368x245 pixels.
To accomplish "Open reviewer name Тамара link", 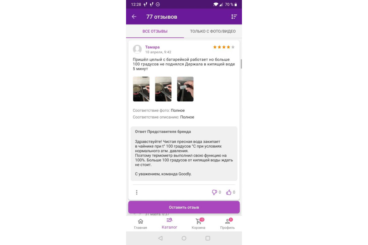I will 152,47.
